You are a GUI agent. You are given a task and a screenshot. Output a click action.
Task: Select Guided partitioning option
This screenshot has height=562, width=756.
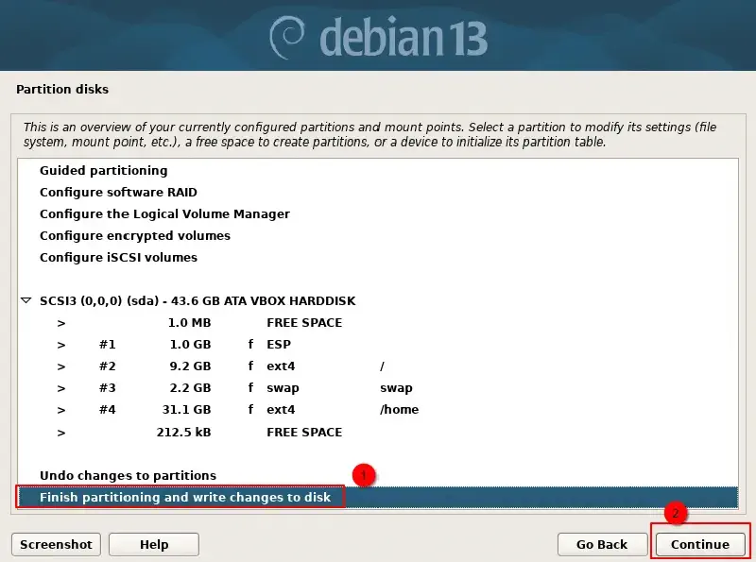[x=103, y=171]
